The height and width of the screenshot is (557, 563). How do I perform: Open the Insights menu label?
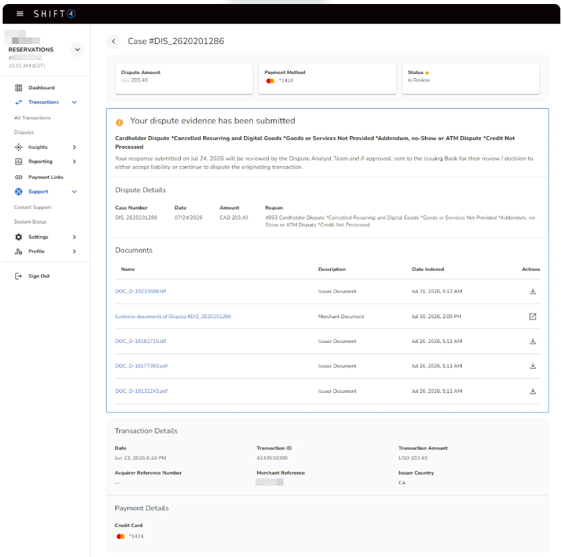38,147
